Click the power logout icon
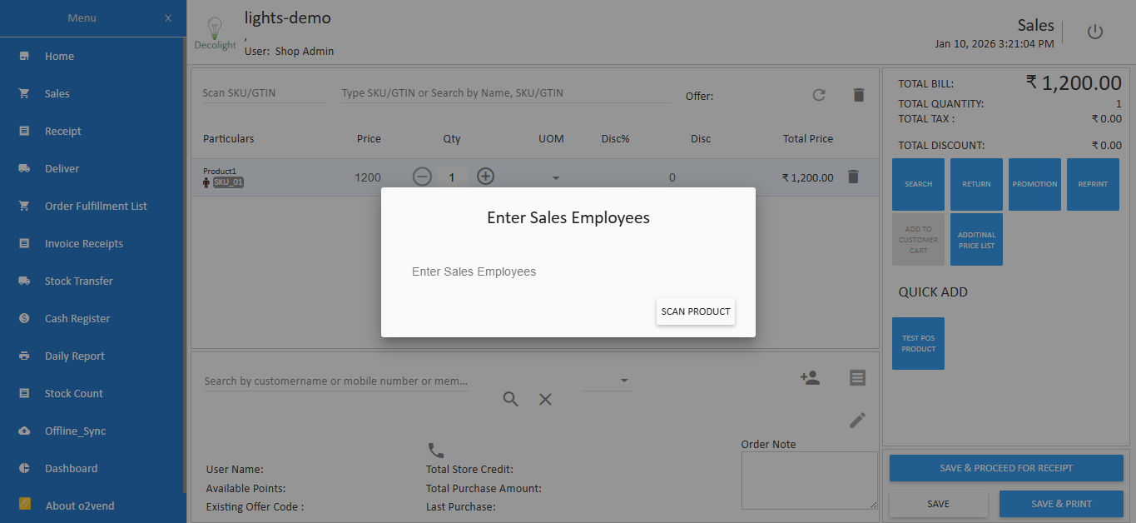This screenshot has height=523, width=1136. pos(1094,32)
